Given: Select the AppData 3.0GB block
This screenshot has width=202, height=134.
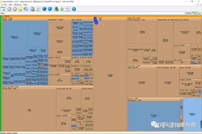Looking at the screenshot, I should click(x=110, y=75).
